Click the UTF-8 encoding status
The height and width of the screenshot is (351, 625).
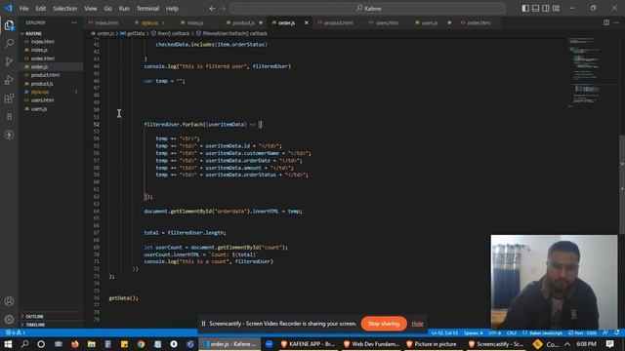pos(495,332)
